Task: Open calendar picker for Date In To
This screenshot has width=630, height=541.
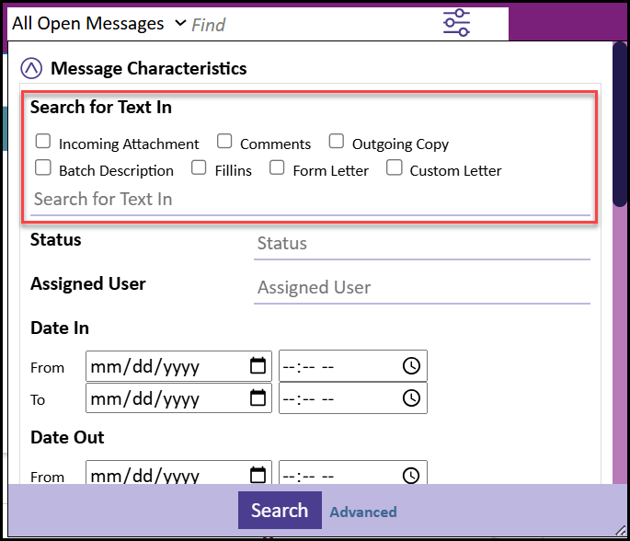Action: tap(258, 398)
